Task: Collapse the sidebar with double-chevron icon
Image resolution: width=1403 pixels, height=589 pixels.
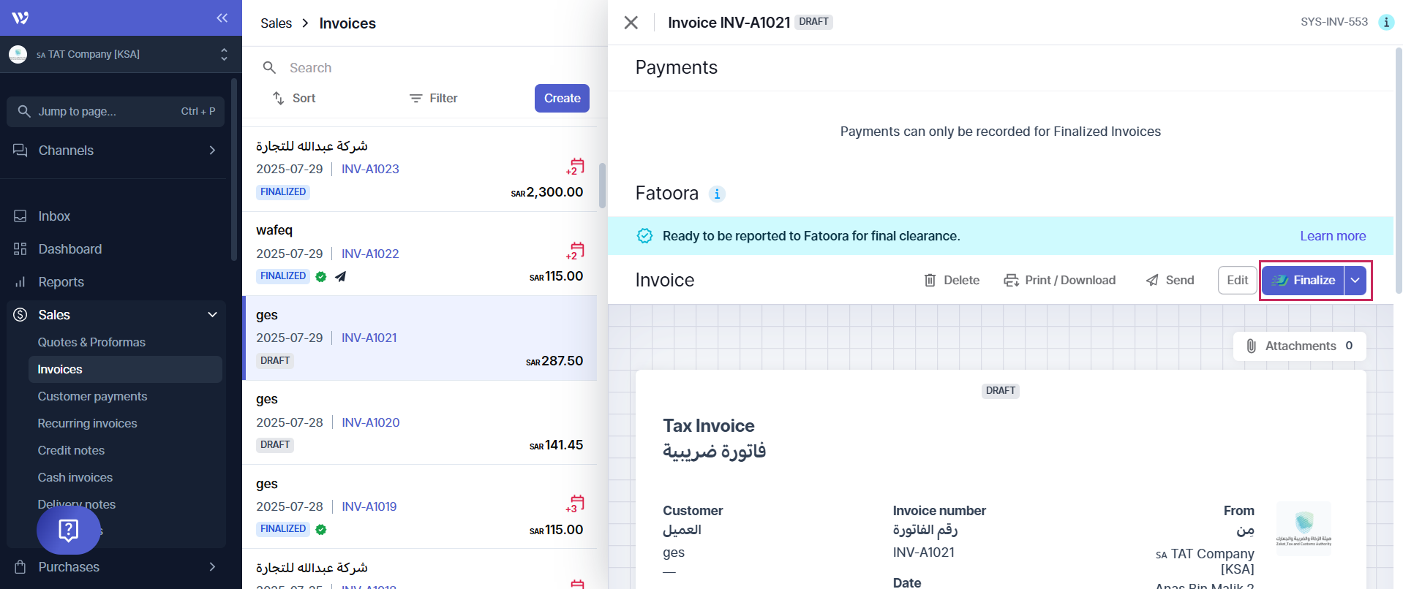Action: click(222, 18)
